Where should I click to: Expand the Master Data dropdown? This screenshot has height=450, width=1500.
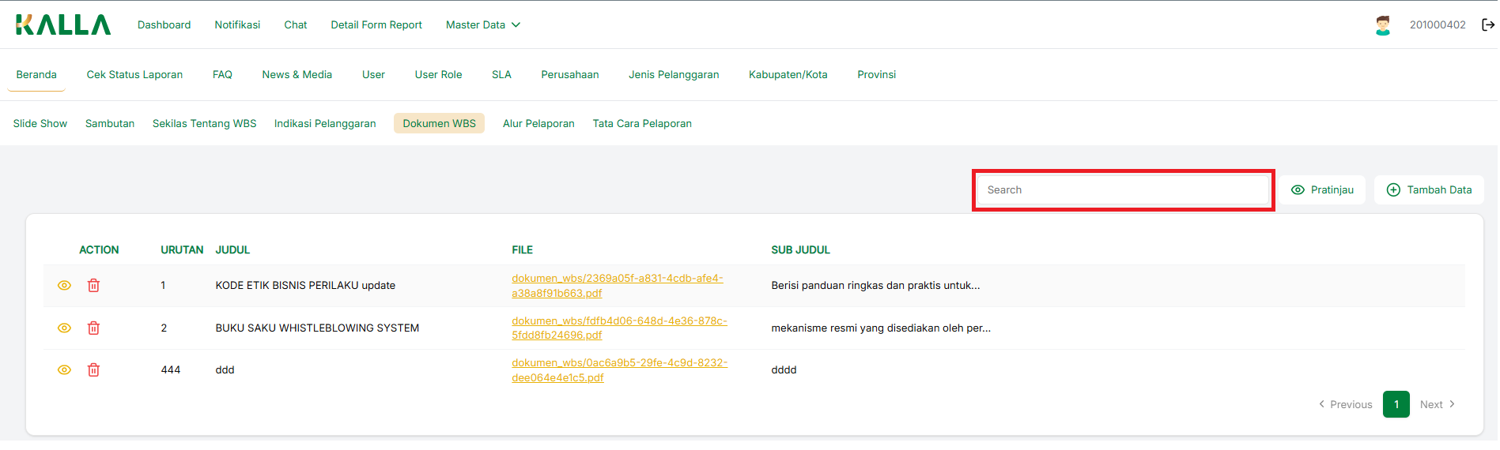click(x=482, y=25)
